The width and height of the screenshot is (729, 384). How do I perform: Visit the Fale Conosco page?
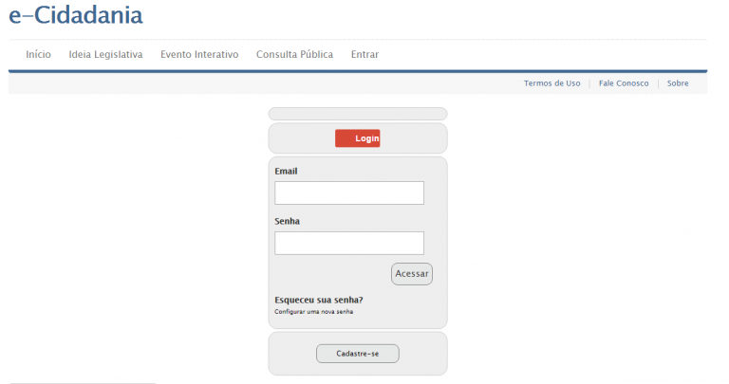[x=624, y=83]
